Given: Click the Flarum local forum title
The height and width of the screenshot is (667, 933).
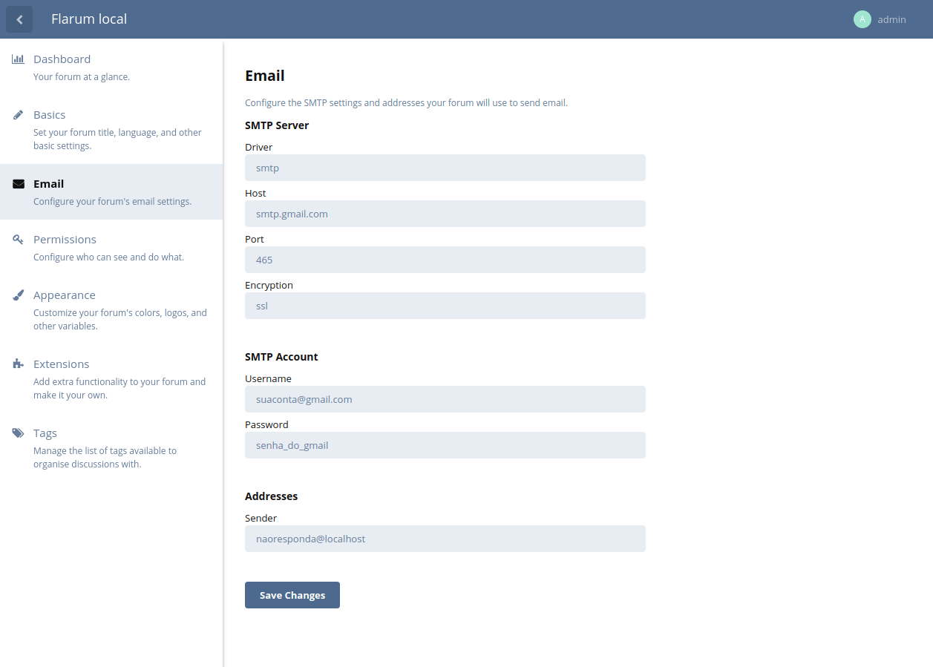Looking at the screenshot, I should pyautogui.click(x=89, y=19).
